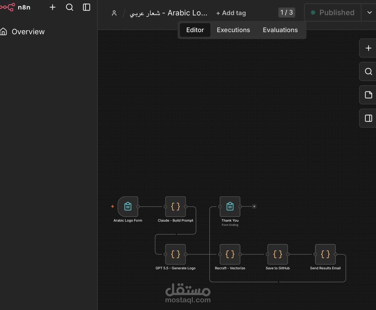Expand the dropdown arrow next to Published
Screen dimensions: 376x310
click(369, 12)
